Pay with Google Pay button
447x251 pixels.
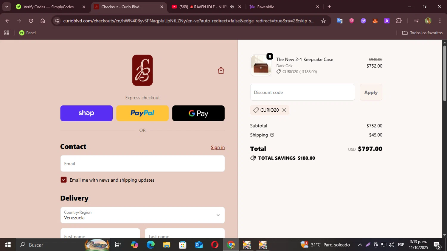198,113
